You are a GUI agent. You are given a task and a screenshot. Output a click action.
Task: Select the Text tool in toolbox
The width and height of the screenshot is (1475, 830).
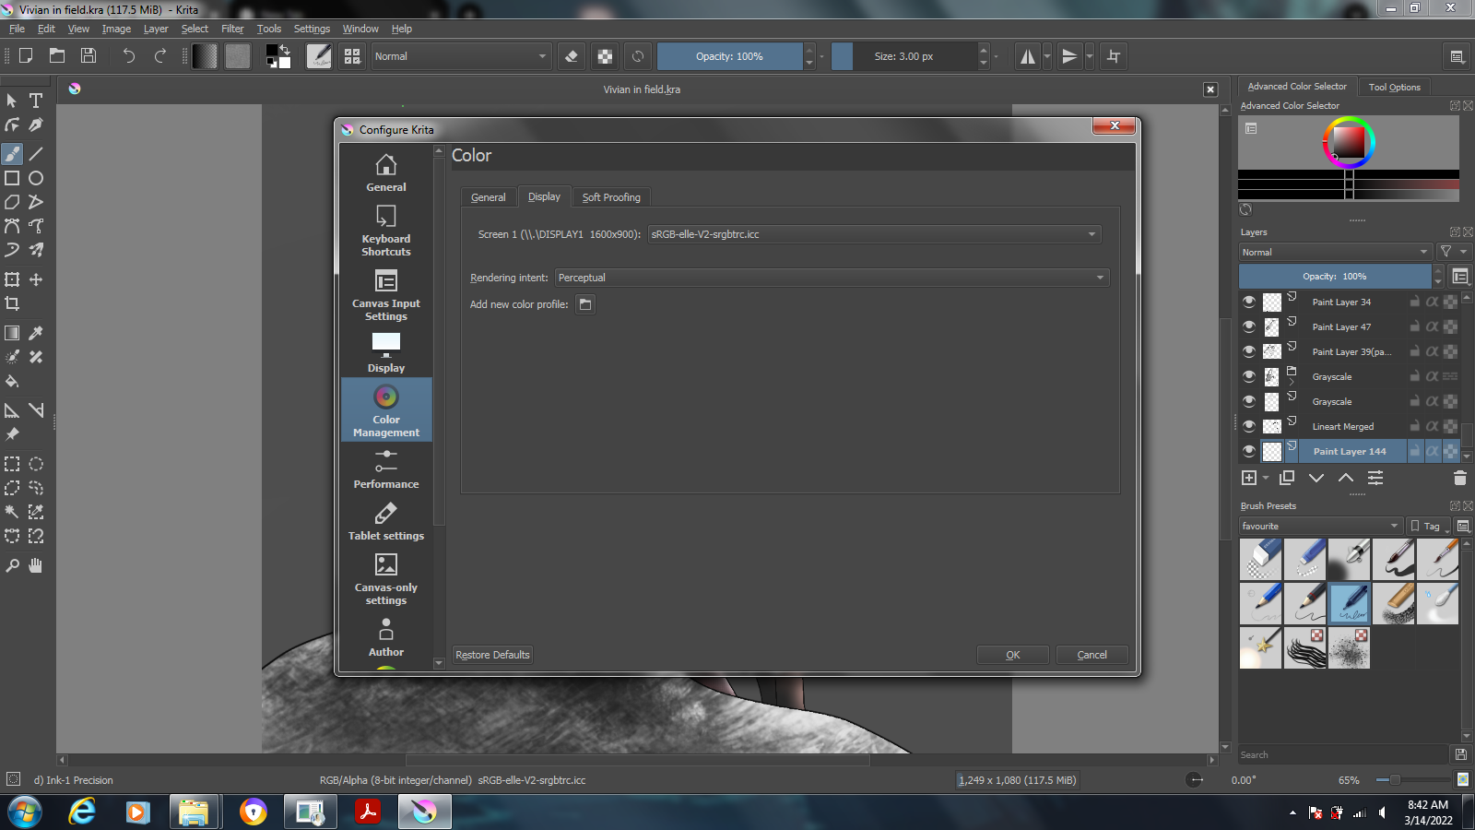(x=36, y=101)
